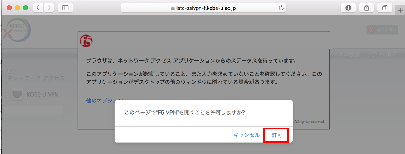Allow opening F5 VPN with 許可
The width and height of the screenshot is (405, 154).
coord(277,135)
